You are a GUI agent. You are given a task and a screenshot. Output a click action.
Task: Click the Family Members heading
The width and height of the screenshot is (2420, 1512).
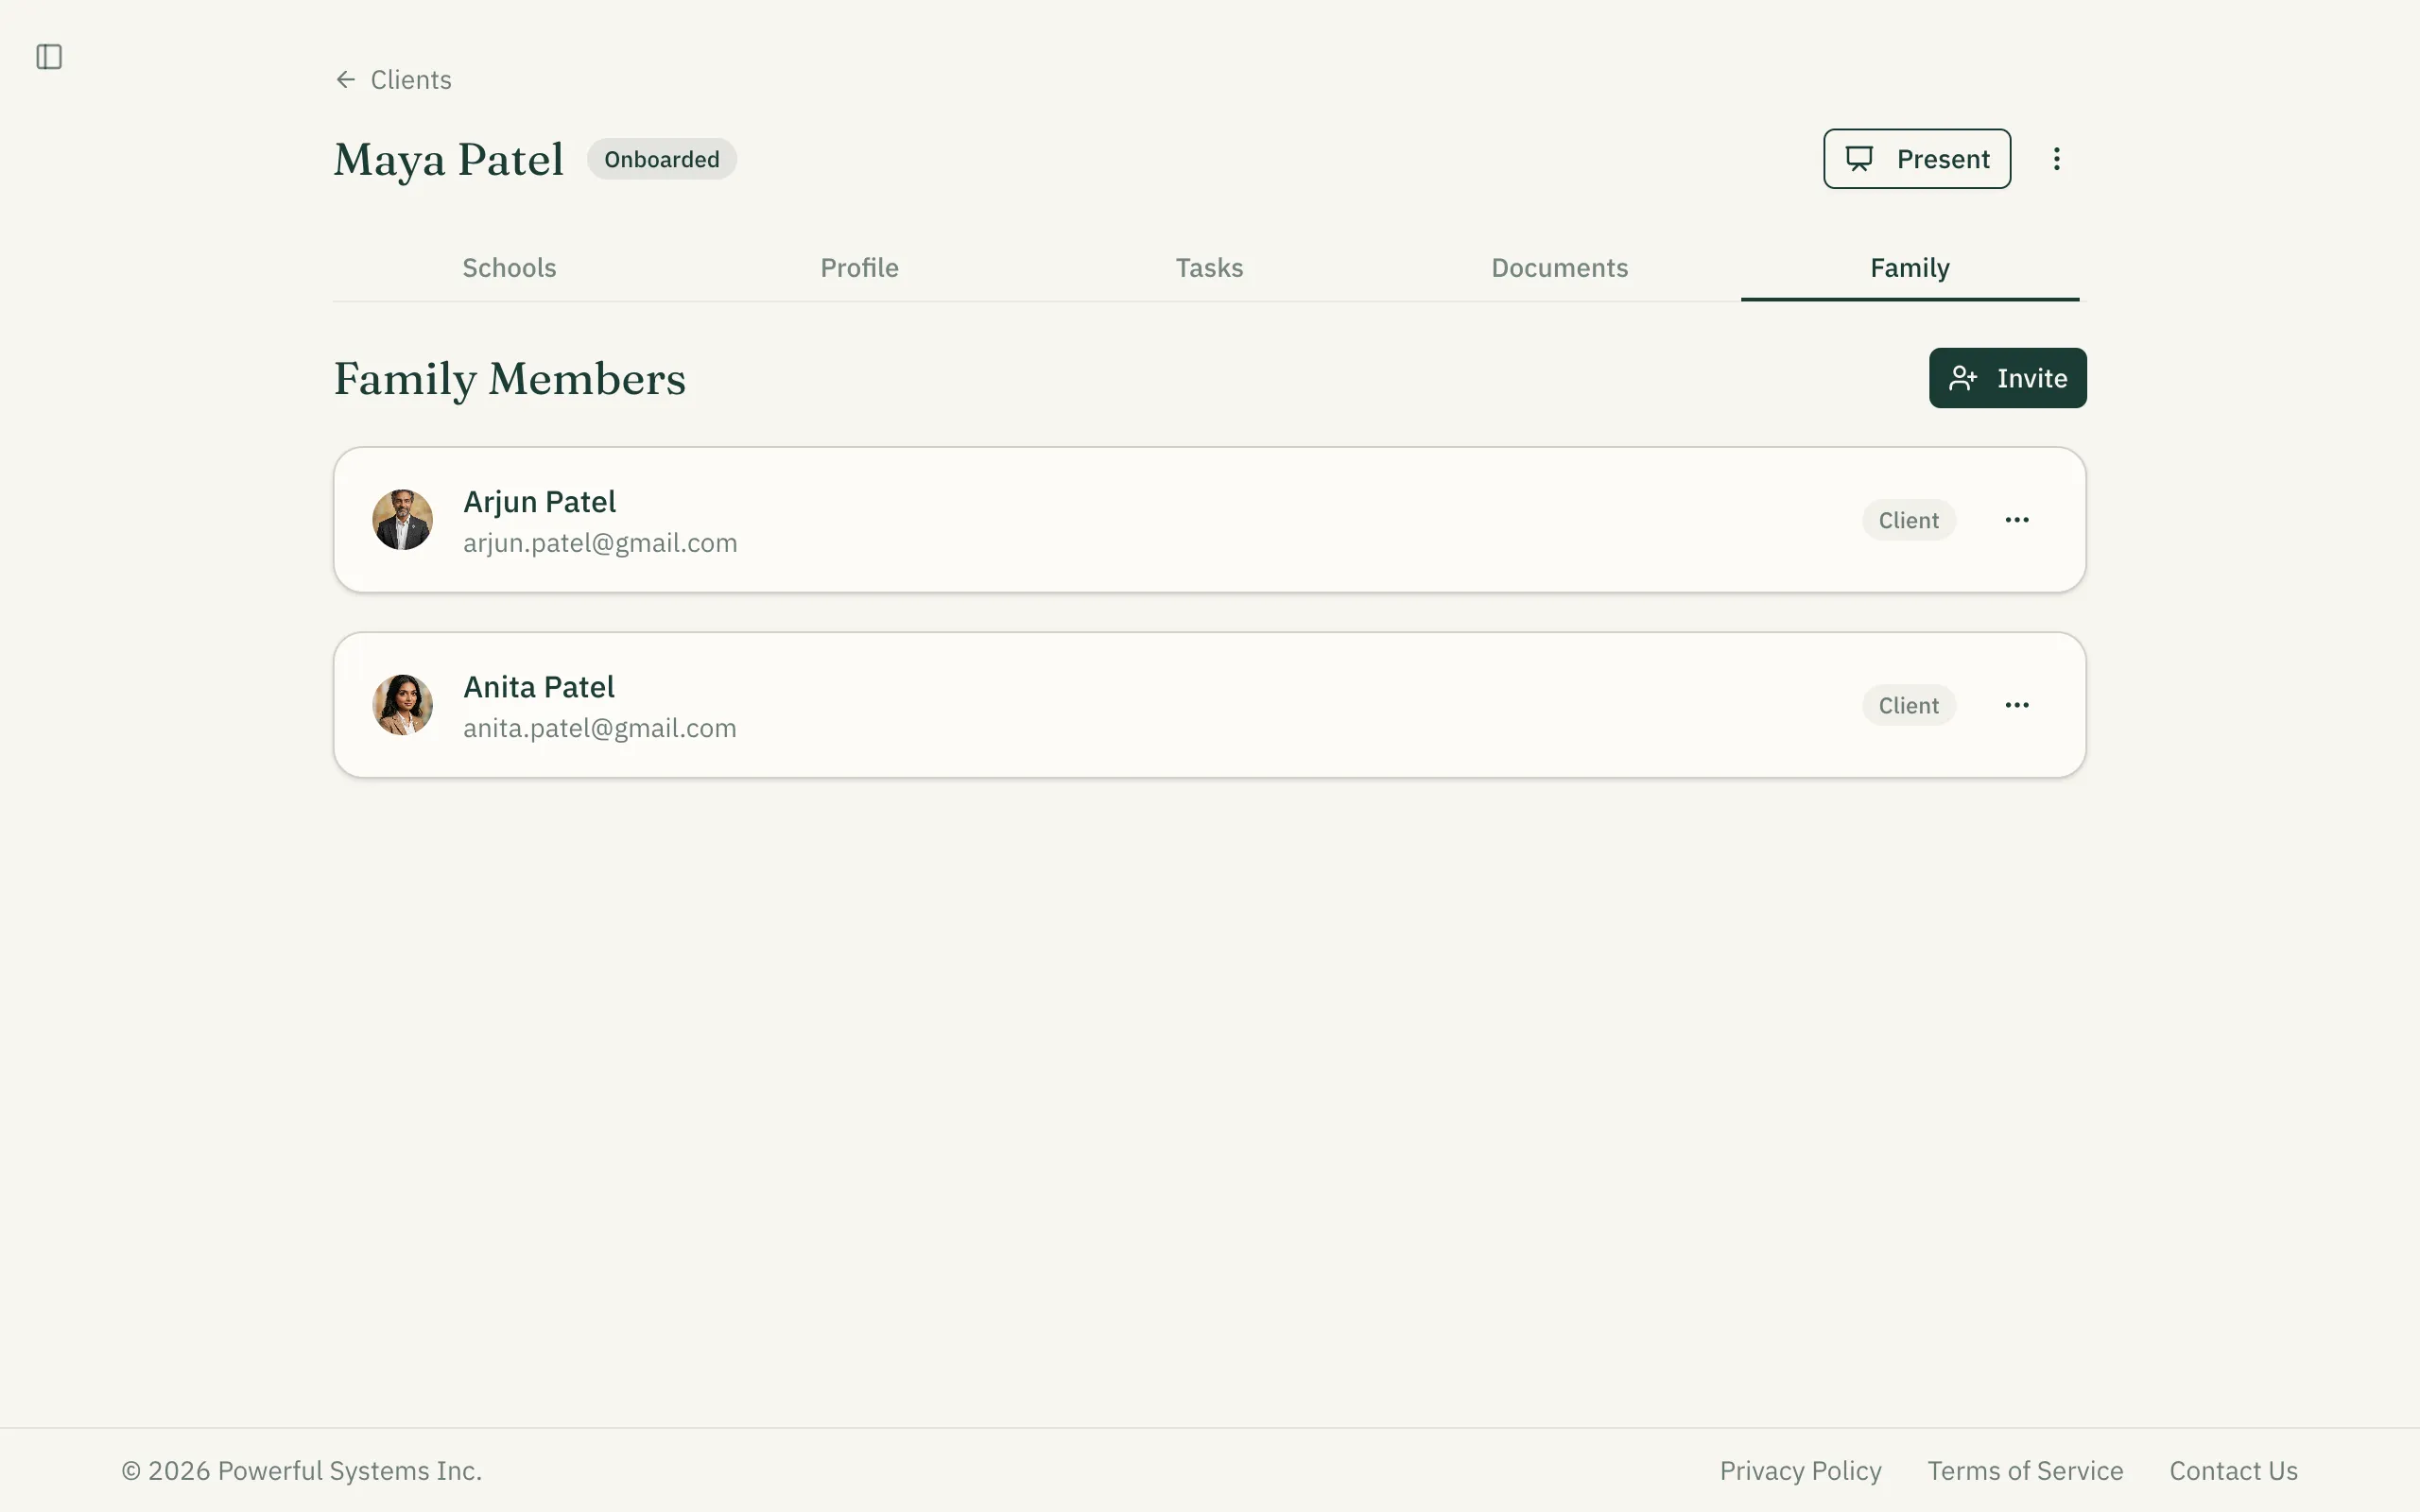pos(510,379)
